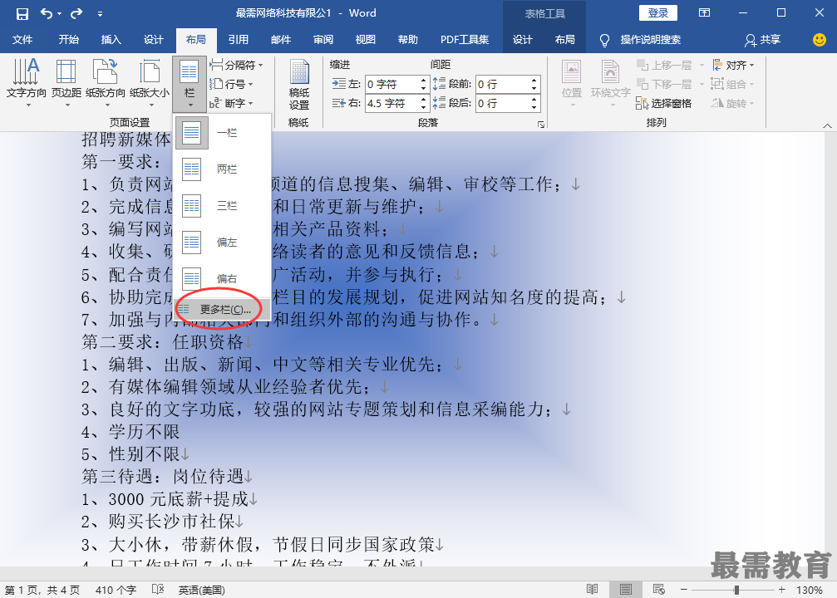Switch to the 引用 references tab
Viewport: 837px width, 598px height.
[238, 40]
